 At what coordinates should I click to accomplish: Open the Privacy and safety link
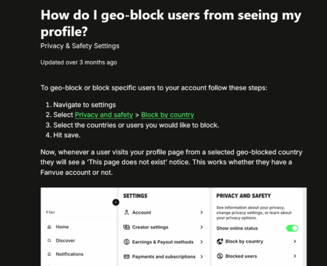pyautogui.click(x=104, y=115)
